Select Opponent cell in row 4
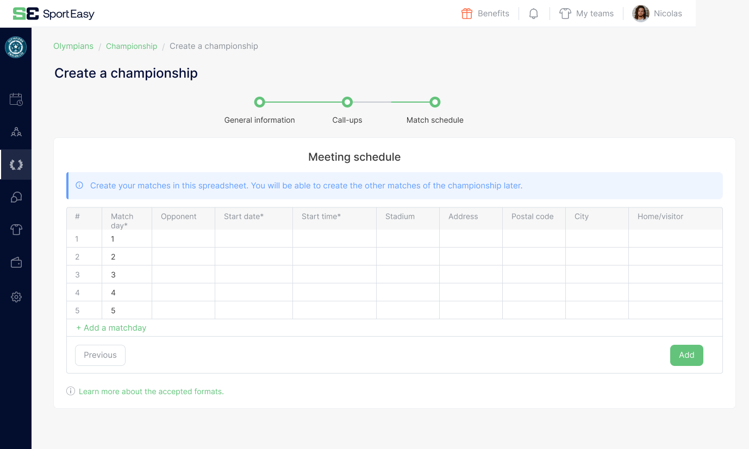Screen dimensions: 749x449 [x=183, y=293]
